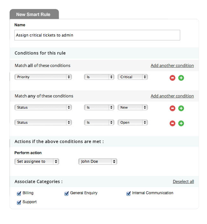207x224 pixels.
Task: Open the Open status value dropdown
Action: pyautogui.click(x=133, y=122)
